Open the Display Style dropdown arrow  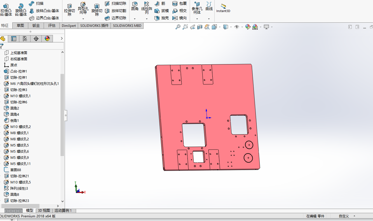231,27
